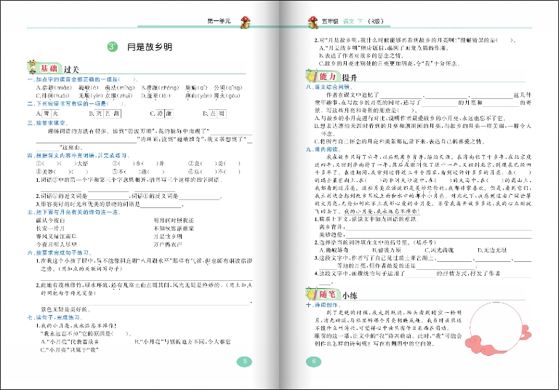Screen dimensions: 559x390
Task: Click the green page number 5 badge
Action: pos(244,362)
